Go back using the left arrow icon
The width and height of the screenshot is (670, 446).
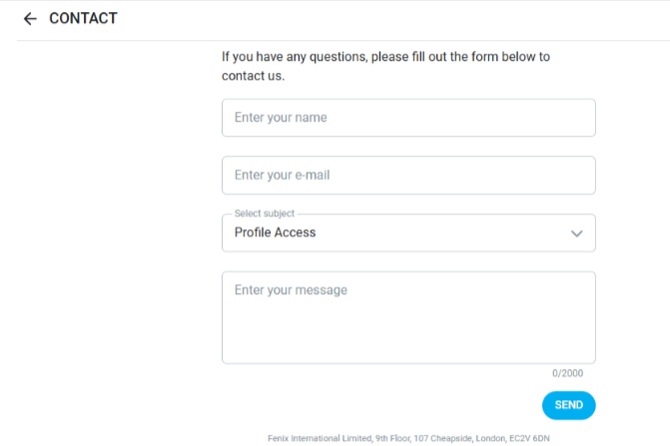[30, 19]
